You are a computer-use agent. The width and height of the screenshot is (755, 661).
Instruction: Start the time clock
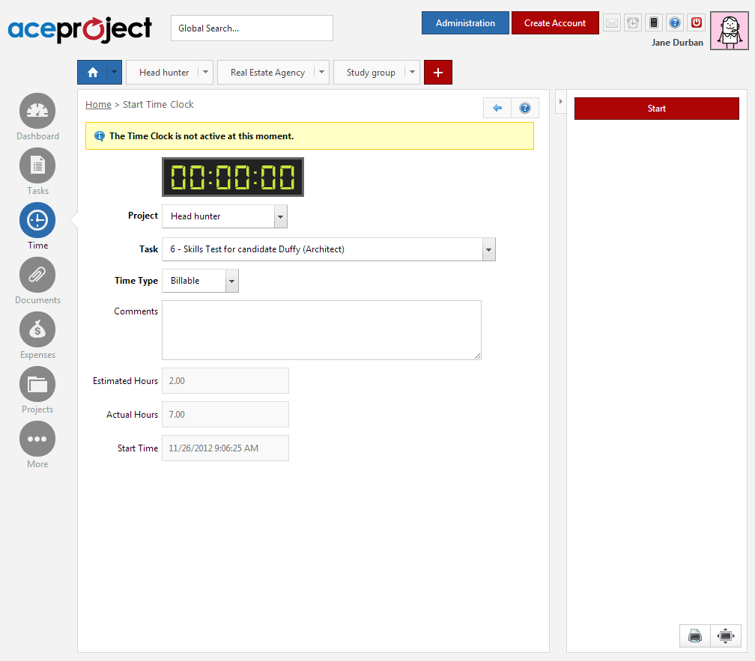(657, 109)
